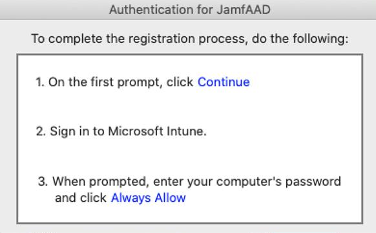
Task: Click the words 'registration process' in the heading
Action: click(187, 39)
